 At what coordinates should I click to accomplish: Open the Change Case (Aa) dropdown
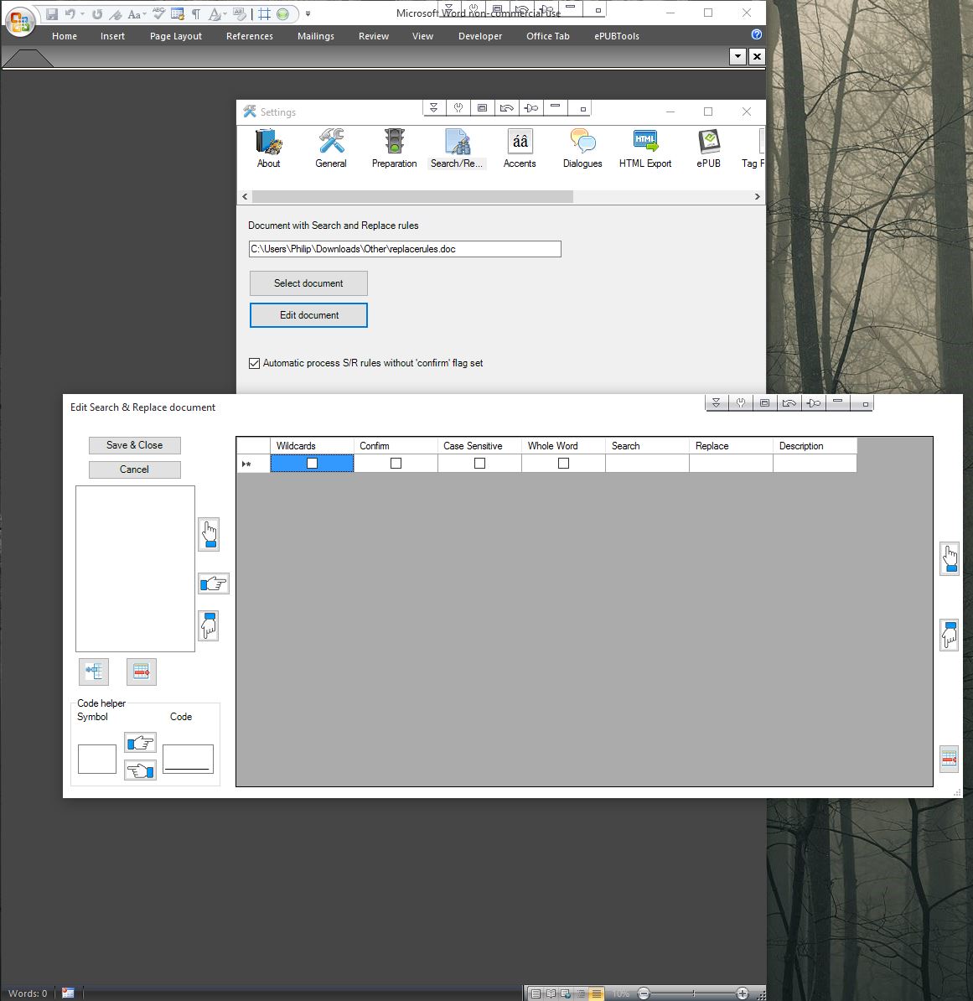point(137,13)
